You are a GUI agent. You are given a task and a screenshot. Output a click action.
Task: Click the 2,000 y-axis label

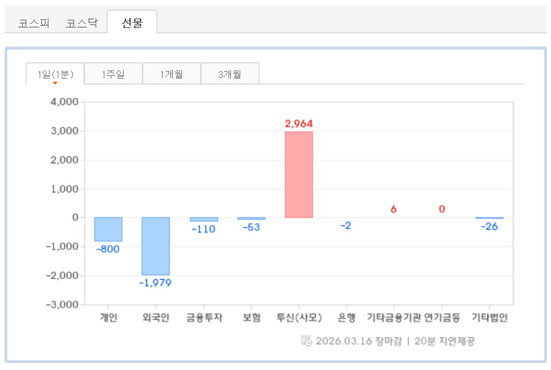coord(64,160)
